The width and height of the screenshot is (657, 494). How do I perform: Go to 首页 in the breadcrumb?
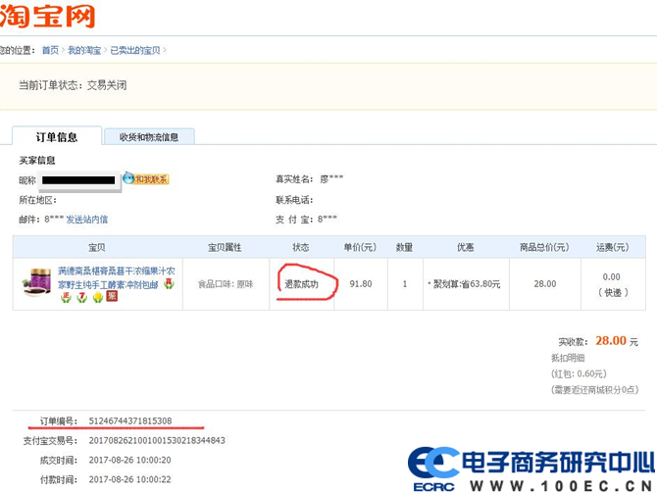50,50
